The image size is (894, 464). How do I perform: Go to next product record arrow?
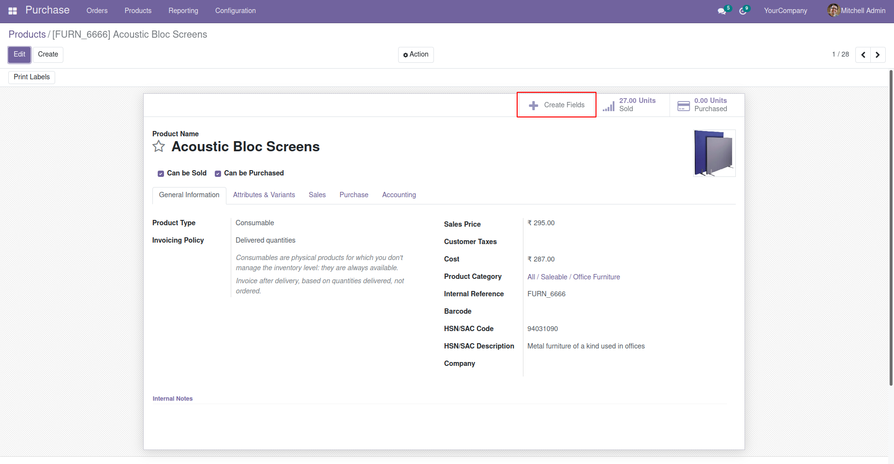click(x=878, y=55)
